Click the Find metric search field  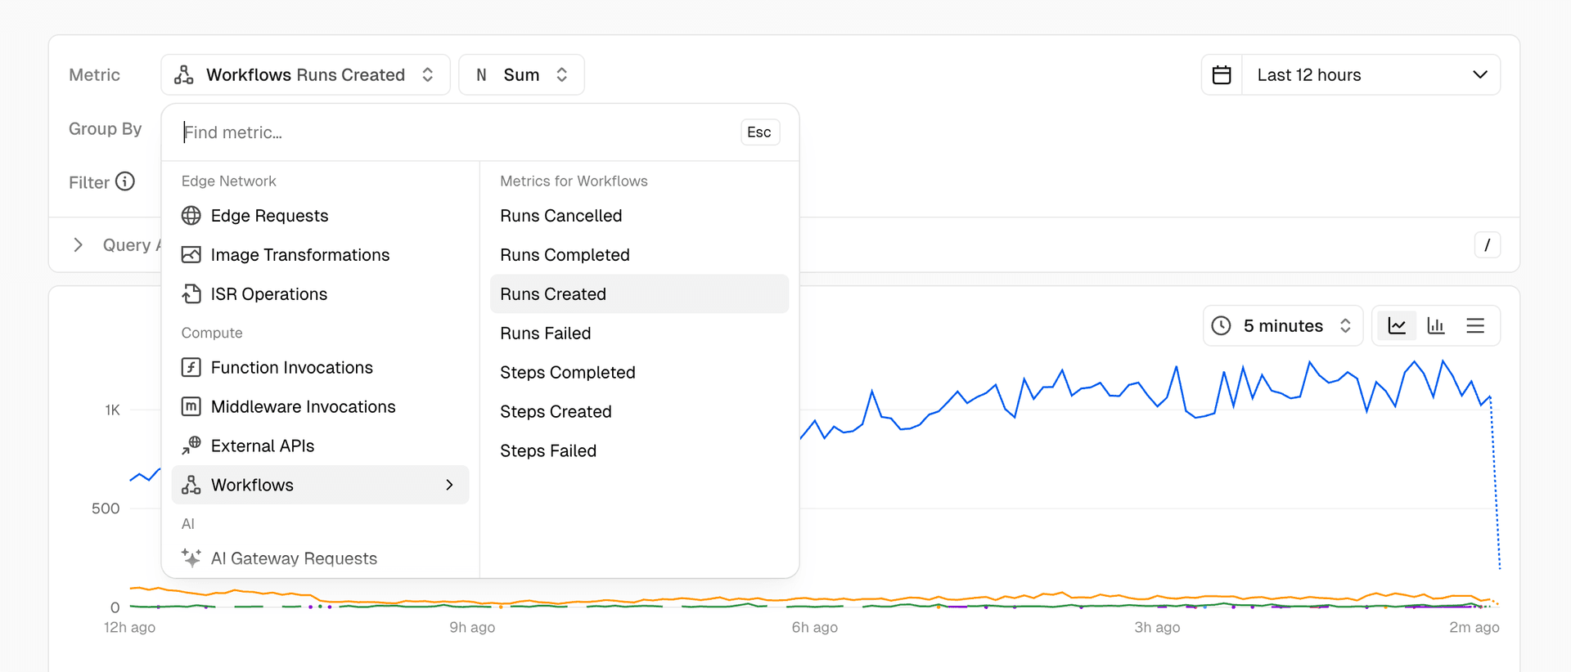coord(458,132)
